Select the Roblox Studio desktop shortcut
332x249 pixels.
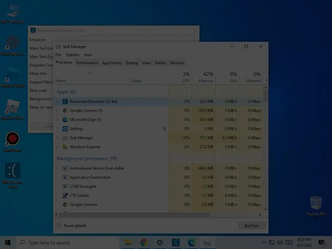click(13, 77)
